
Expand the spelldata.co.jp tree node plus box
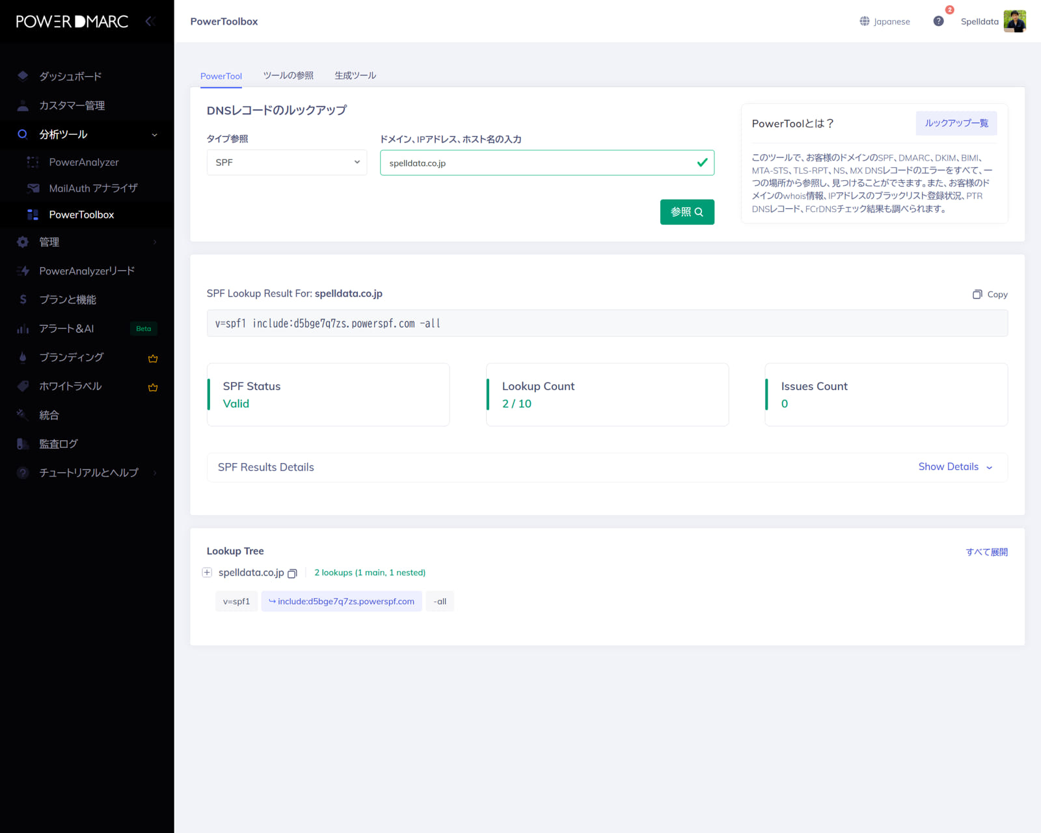pos(207,572)
